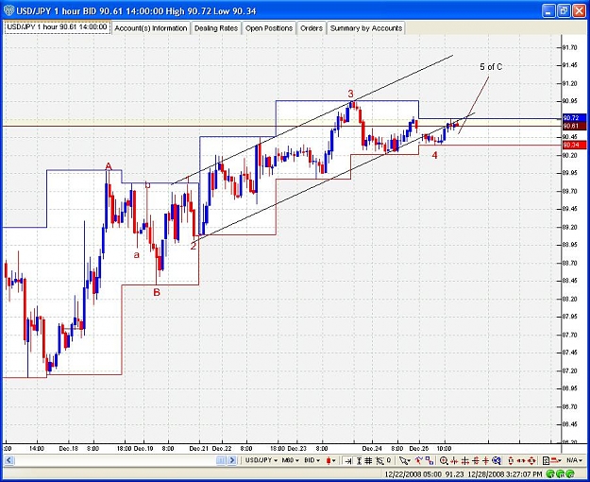Click the shift-chart-to-end arrow icon
Screen dimensions: 590x482
coord(348,460)
